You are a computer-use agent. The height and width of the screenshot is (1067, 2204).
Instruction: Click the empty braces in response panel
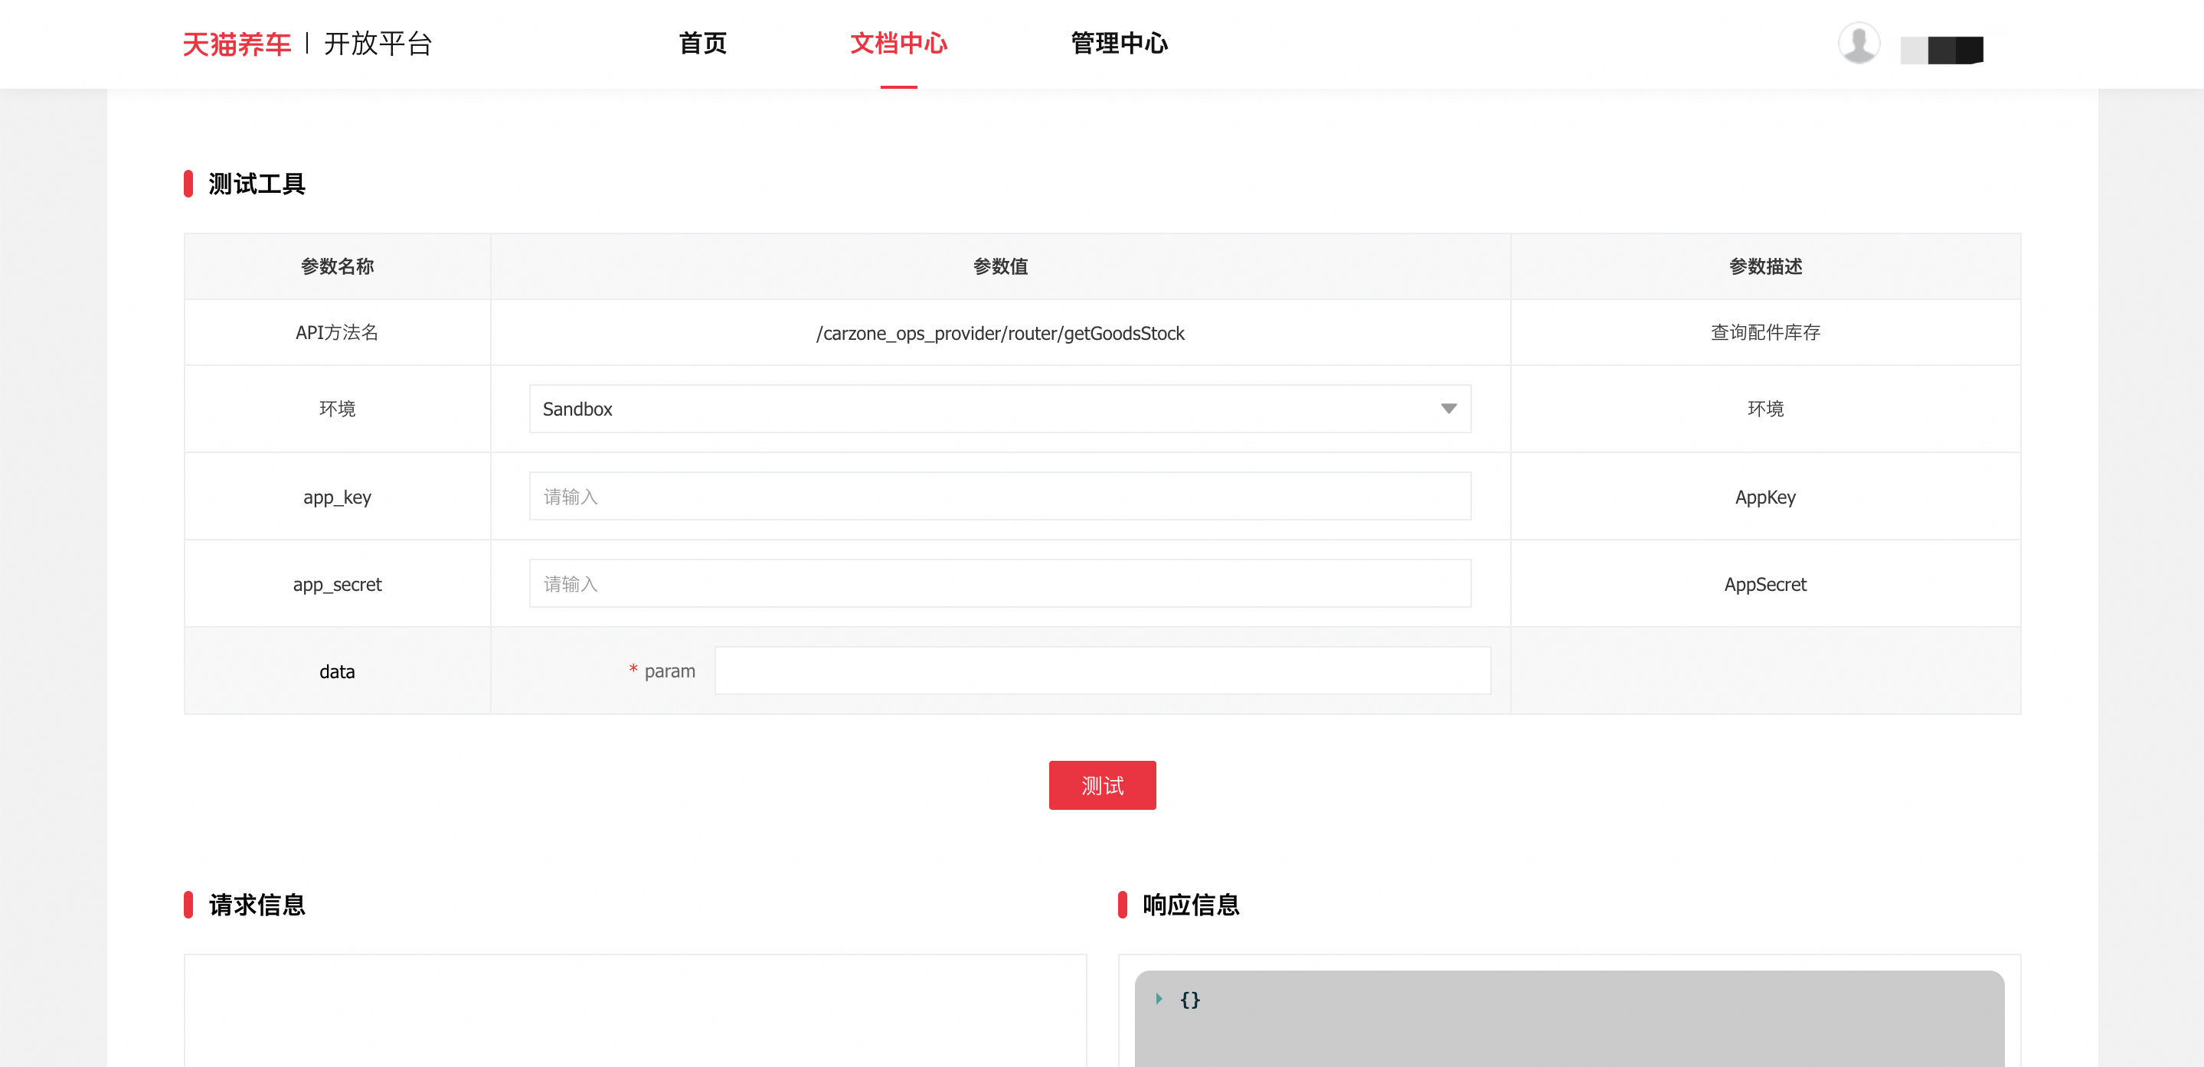(1189, 1000)
